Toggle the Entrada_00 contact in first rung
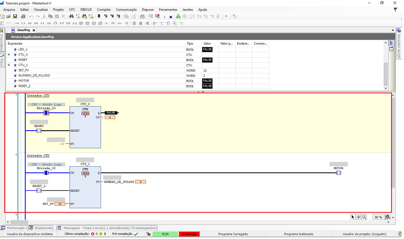 [46, 112]
